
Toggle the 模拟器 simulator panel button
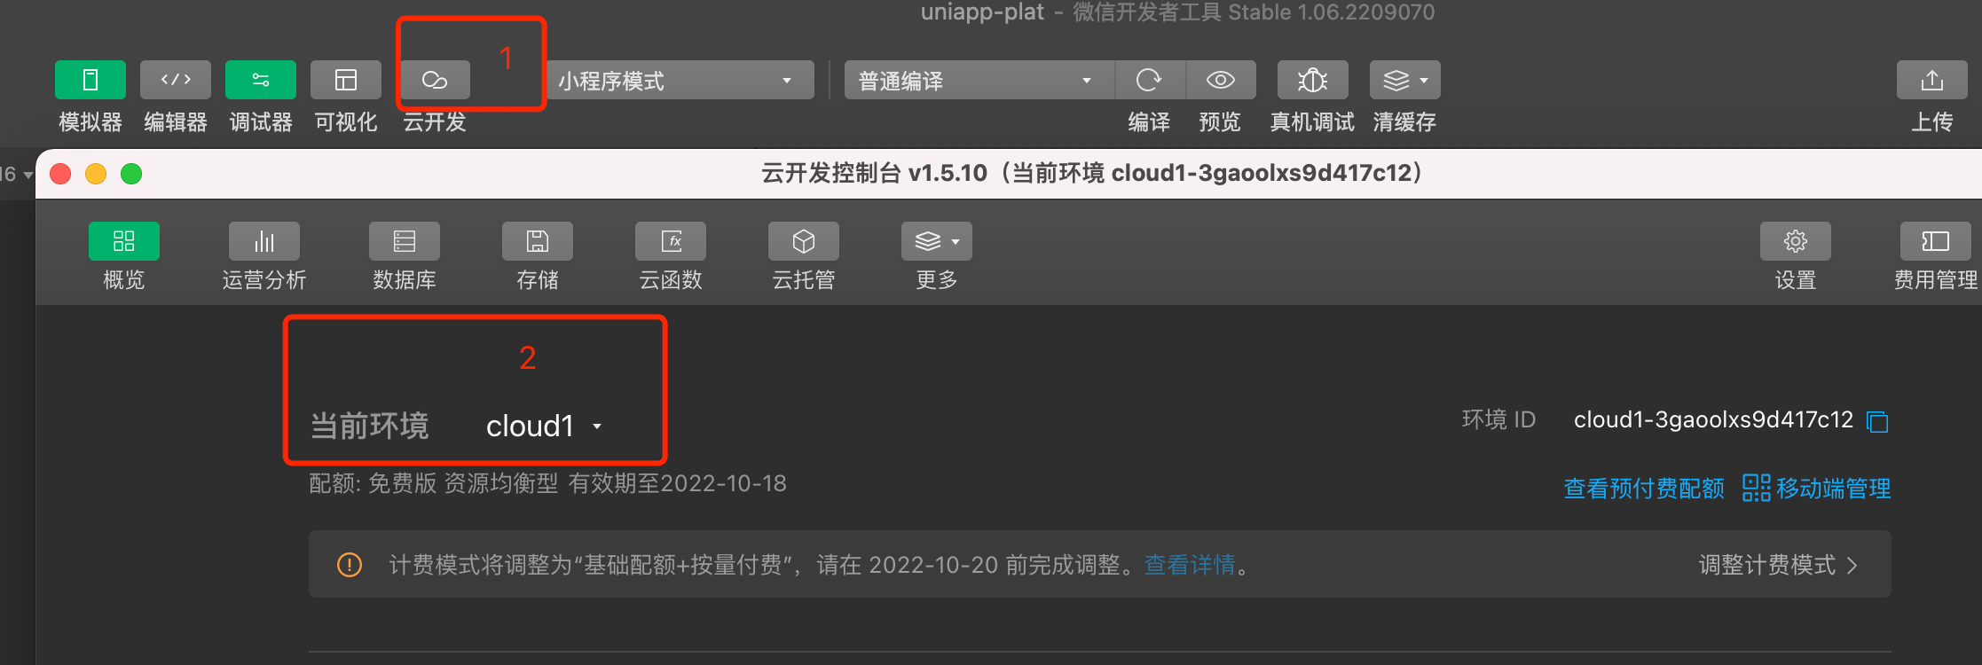90,80
